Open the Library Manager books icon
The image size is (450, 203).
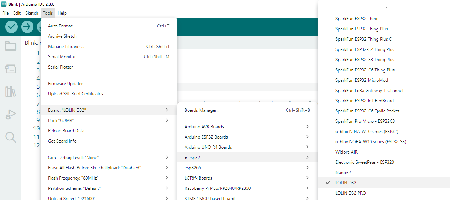[x=10, y=92]
